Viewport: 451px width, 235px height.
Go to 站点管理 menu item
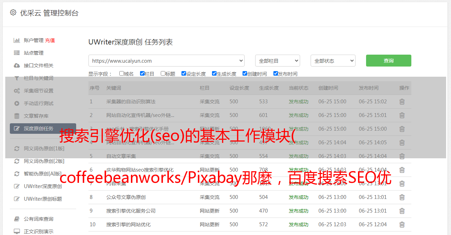tap(34, 53)
